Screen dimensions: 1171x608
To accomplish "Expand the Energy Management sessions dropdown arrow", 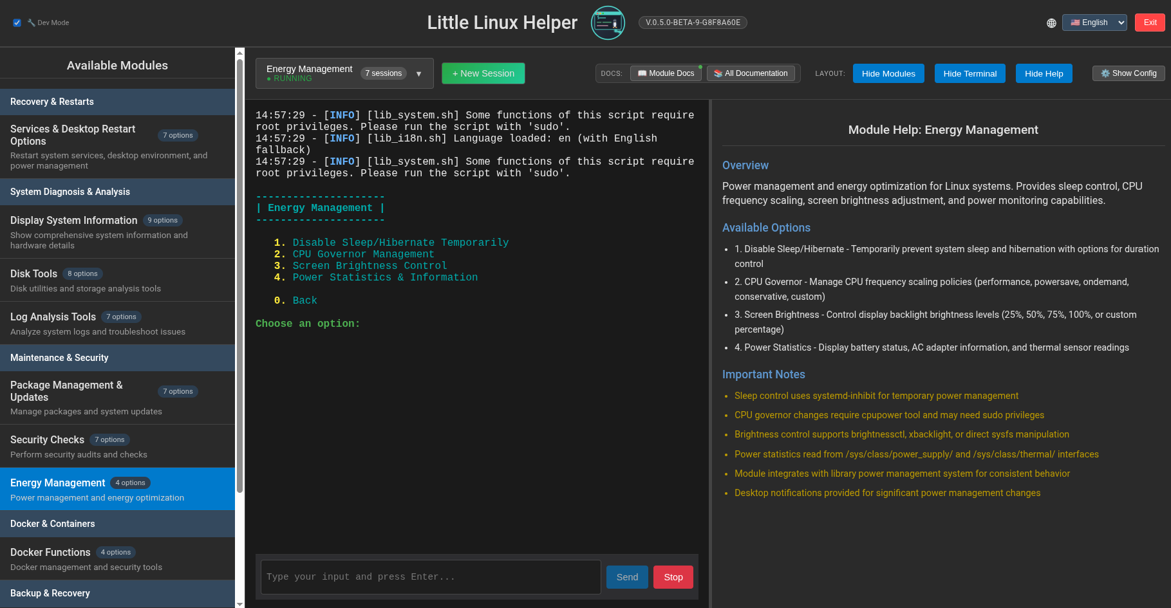I will (419, 73).
